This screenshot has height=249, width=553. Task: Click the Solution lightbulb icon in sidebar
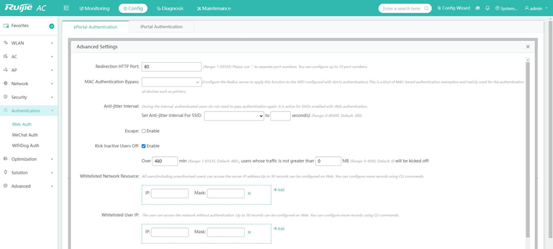coord(5,172)
